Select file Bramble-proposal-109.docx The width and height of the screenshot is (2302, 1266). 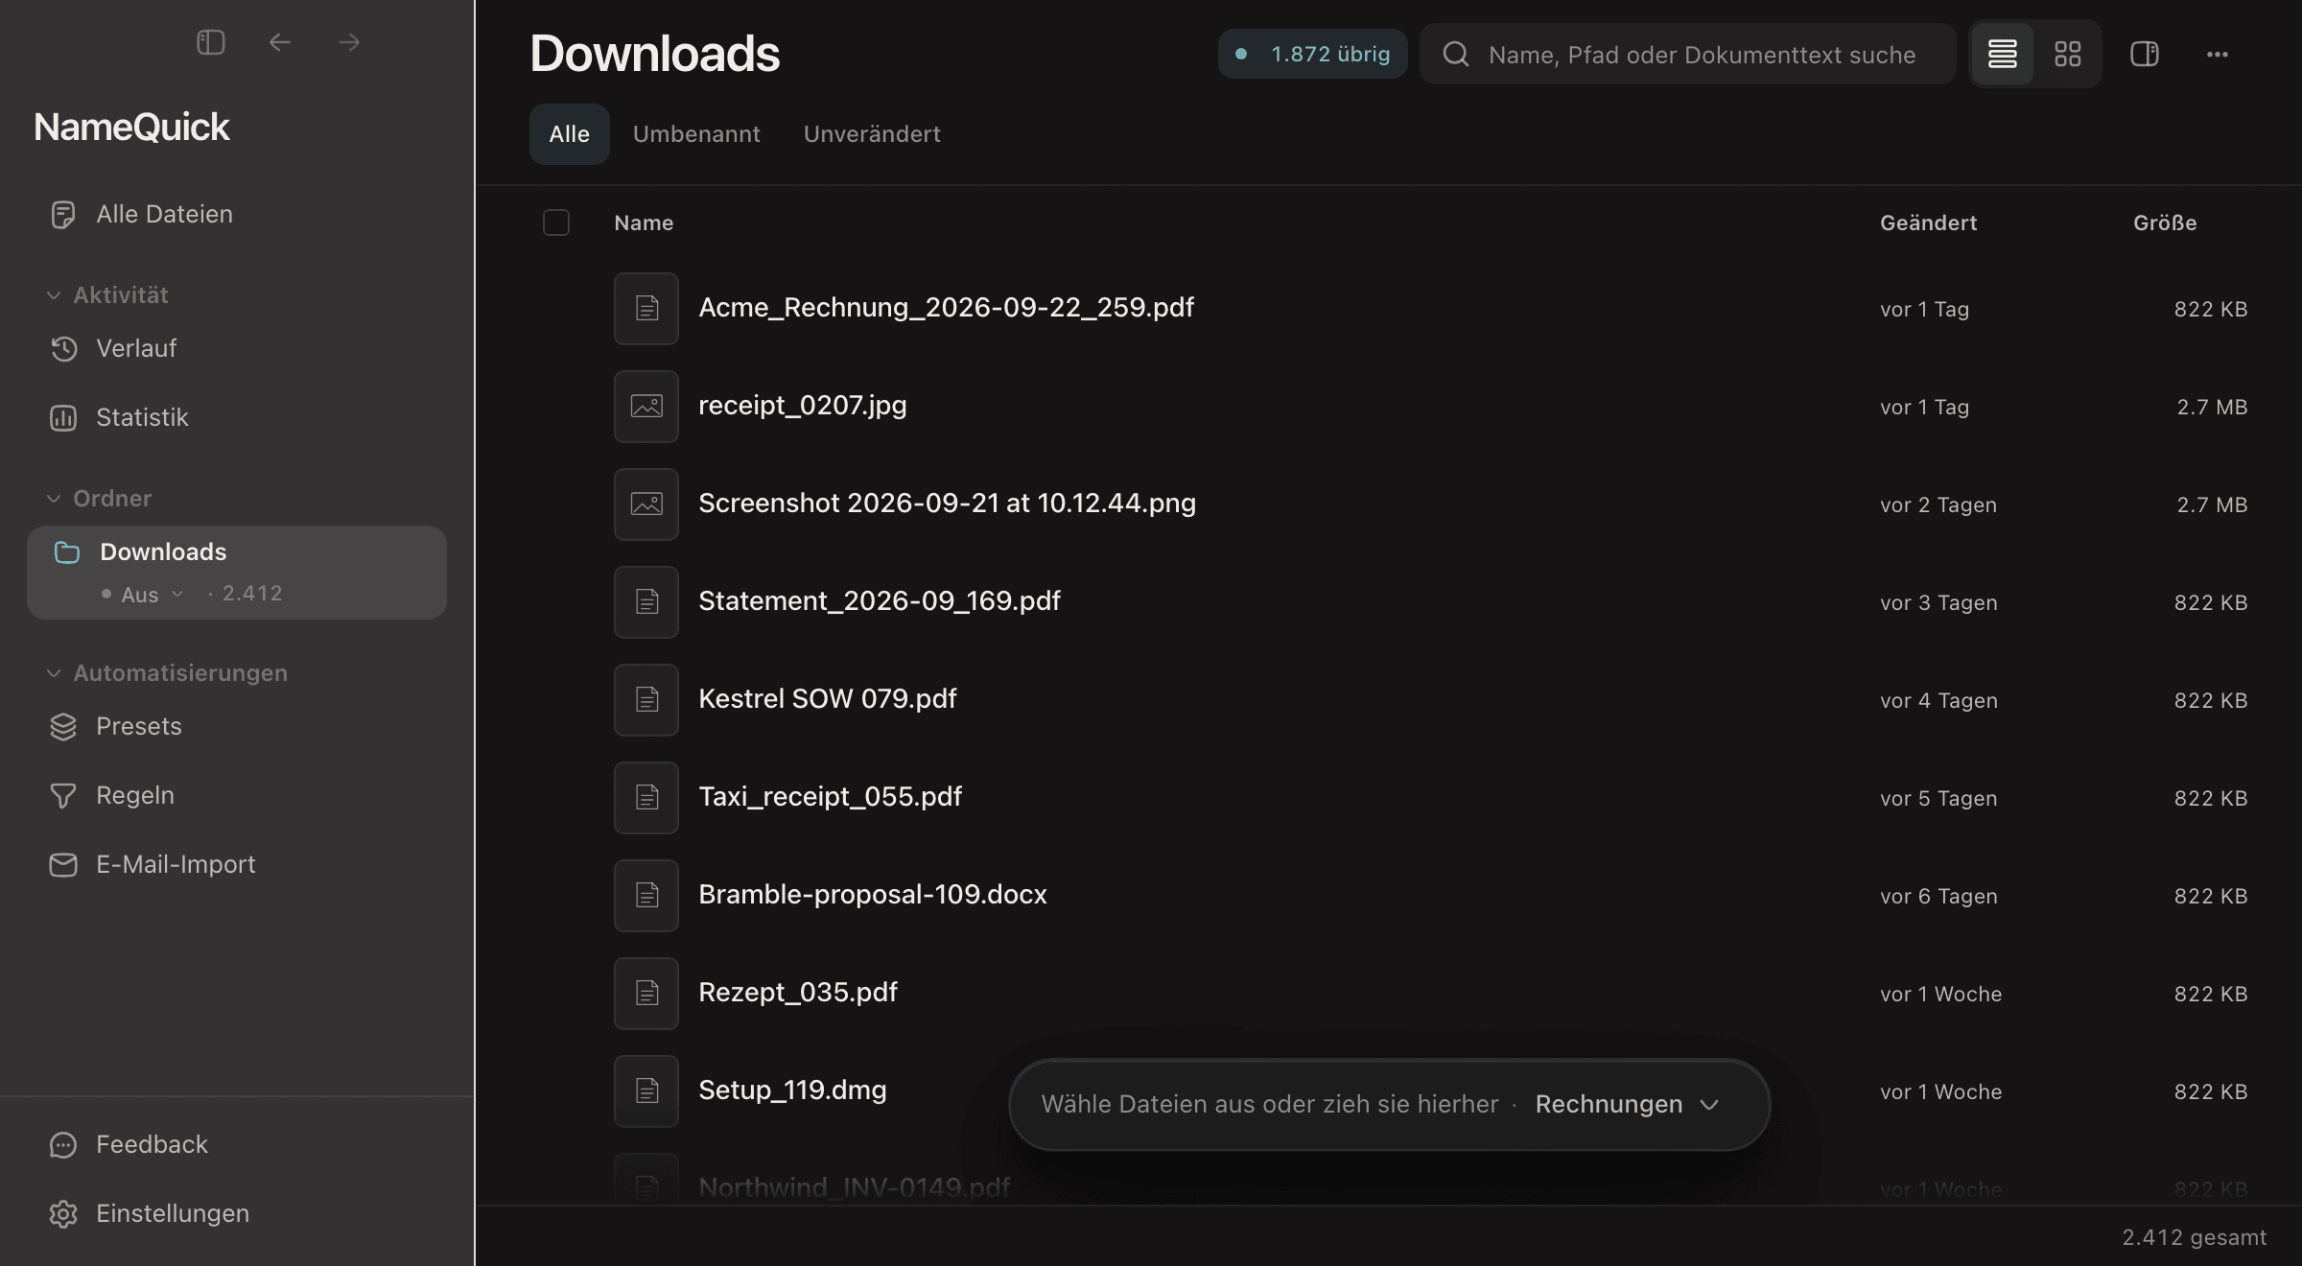pos(872,895)
